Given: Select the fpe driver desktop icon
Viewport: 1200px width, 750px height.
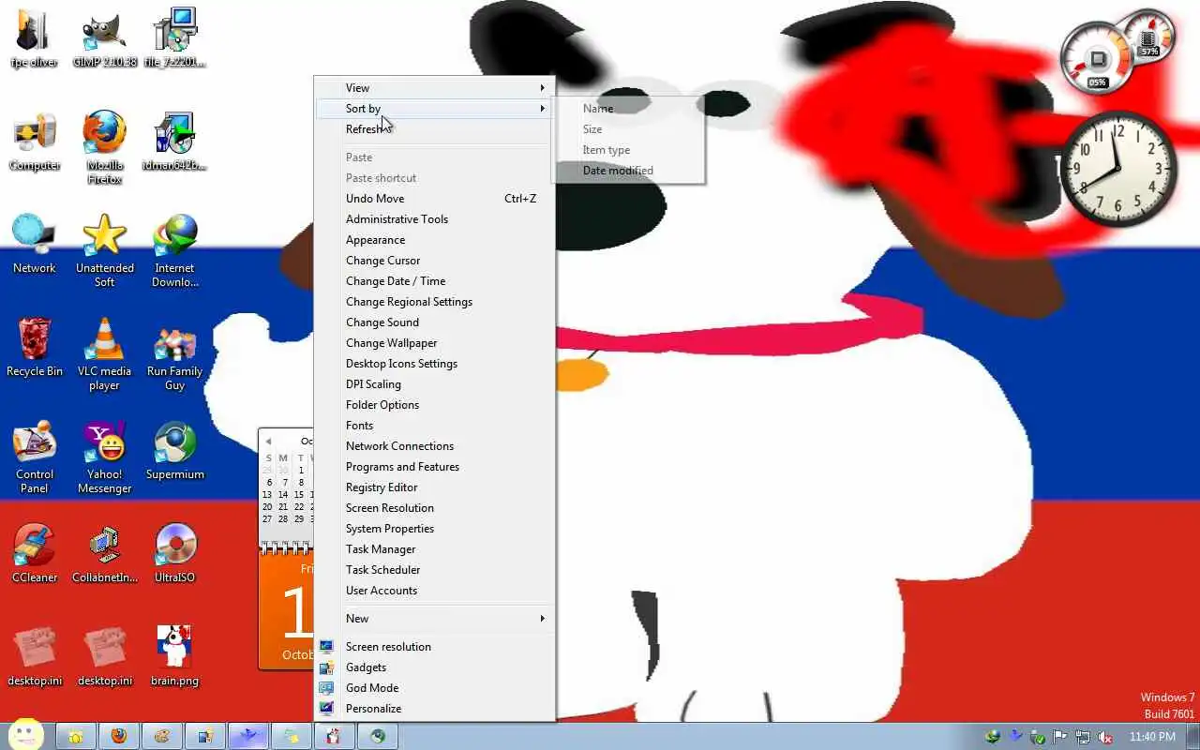Looking at the screenshot, I should (x=35, y=39).
